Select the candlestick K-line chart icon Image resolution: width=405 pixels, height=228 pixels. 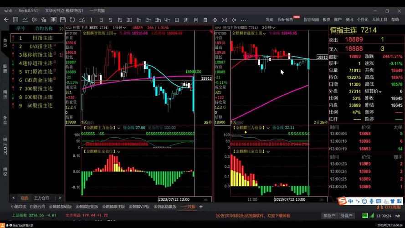35,20
